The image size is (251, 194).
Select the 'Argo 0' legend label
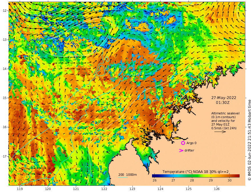[x=191, y=143]
